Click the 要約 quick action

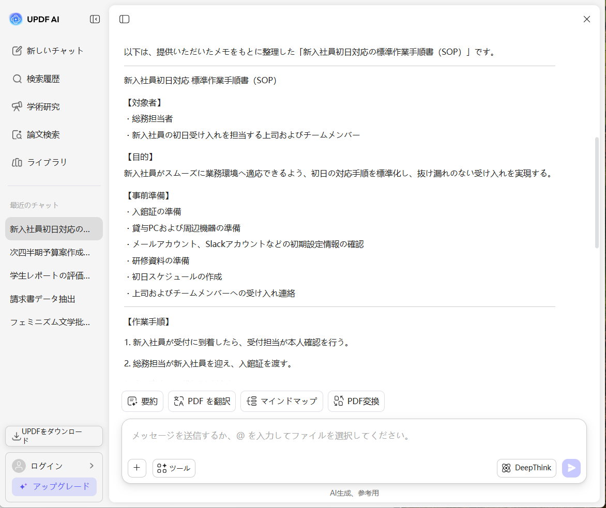coord(142,401)
